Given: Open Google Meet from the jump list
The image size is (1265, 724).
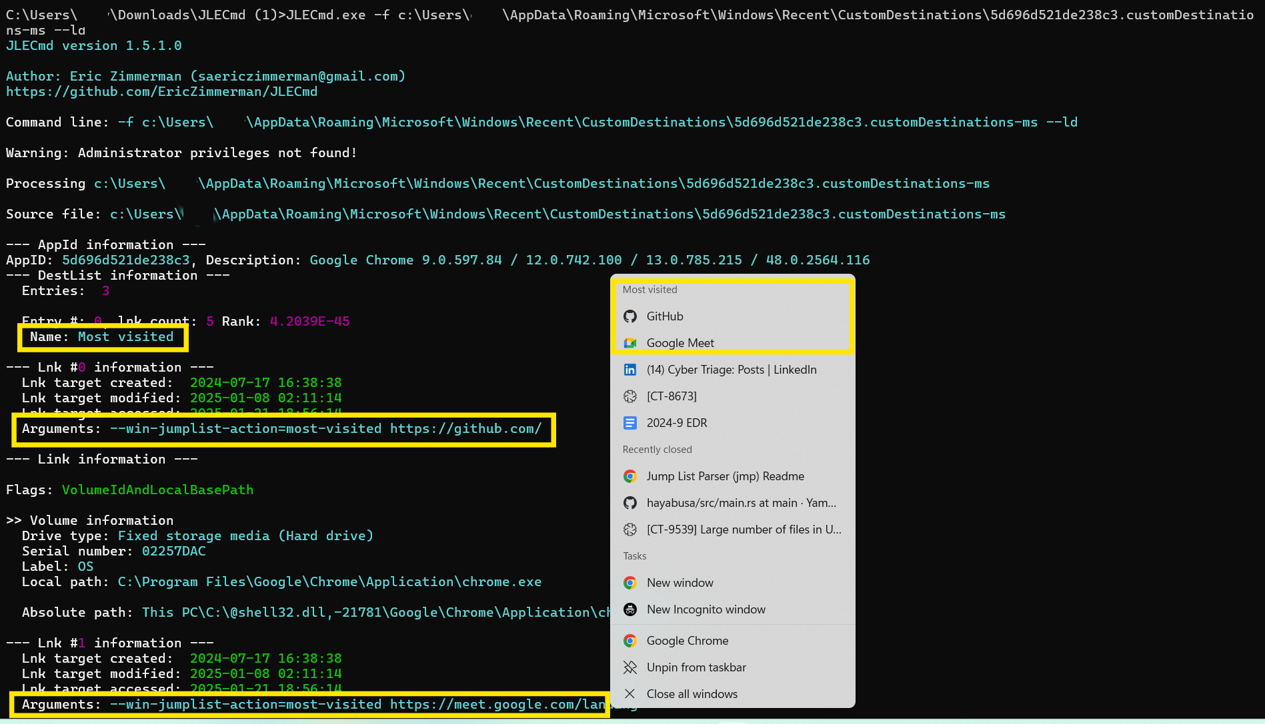Looking at the screenshot, I should click(x=732, y=343).
